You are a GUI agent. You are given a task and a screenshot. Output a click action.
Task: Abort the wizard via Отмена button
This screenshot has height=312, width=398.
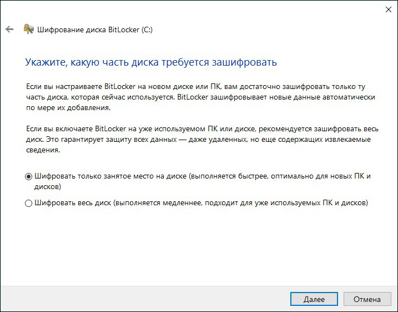367,299
